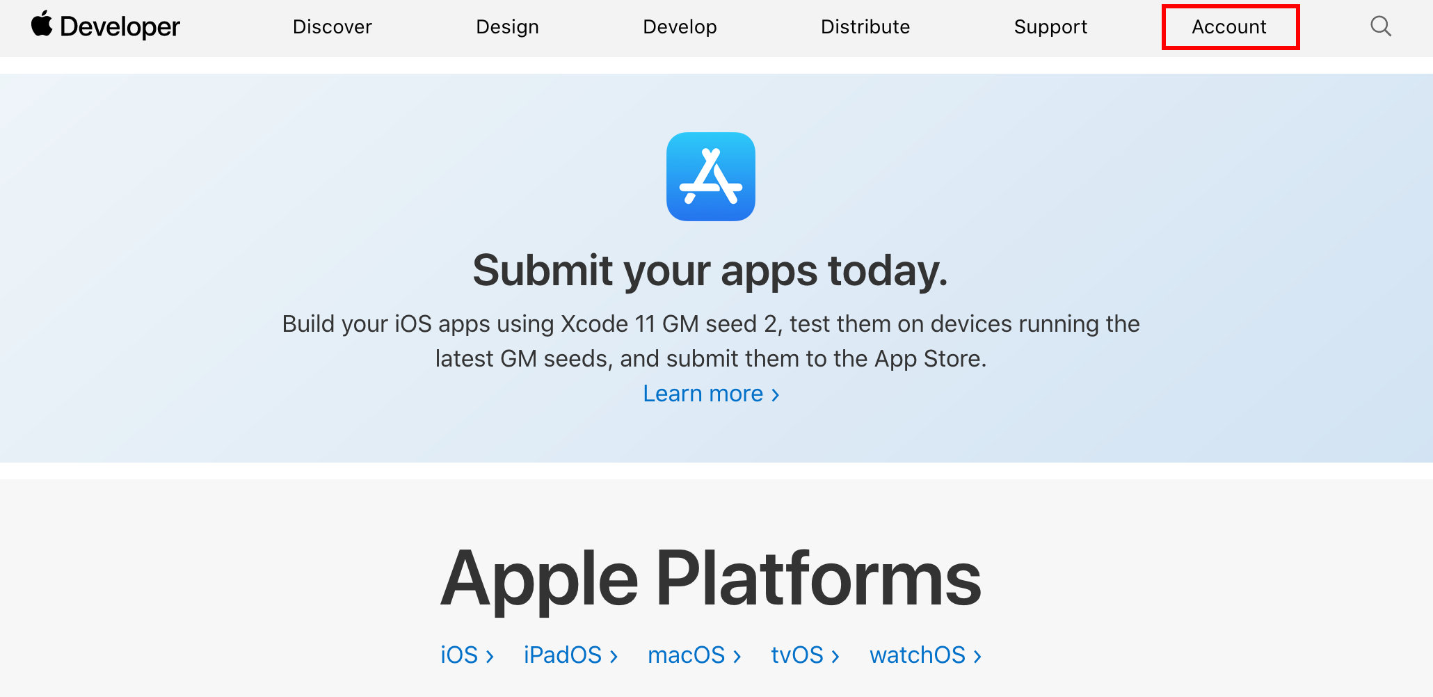Expand the chevron next to iOS

pyautogui.click(x=489, y=655)
